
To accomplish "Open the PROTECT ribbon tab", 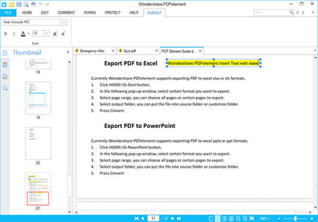I will [113, 13].
